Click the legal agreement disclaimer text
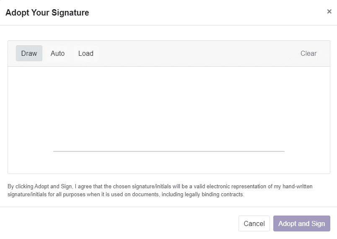The image size is (337, 239). tap(159, 186)
